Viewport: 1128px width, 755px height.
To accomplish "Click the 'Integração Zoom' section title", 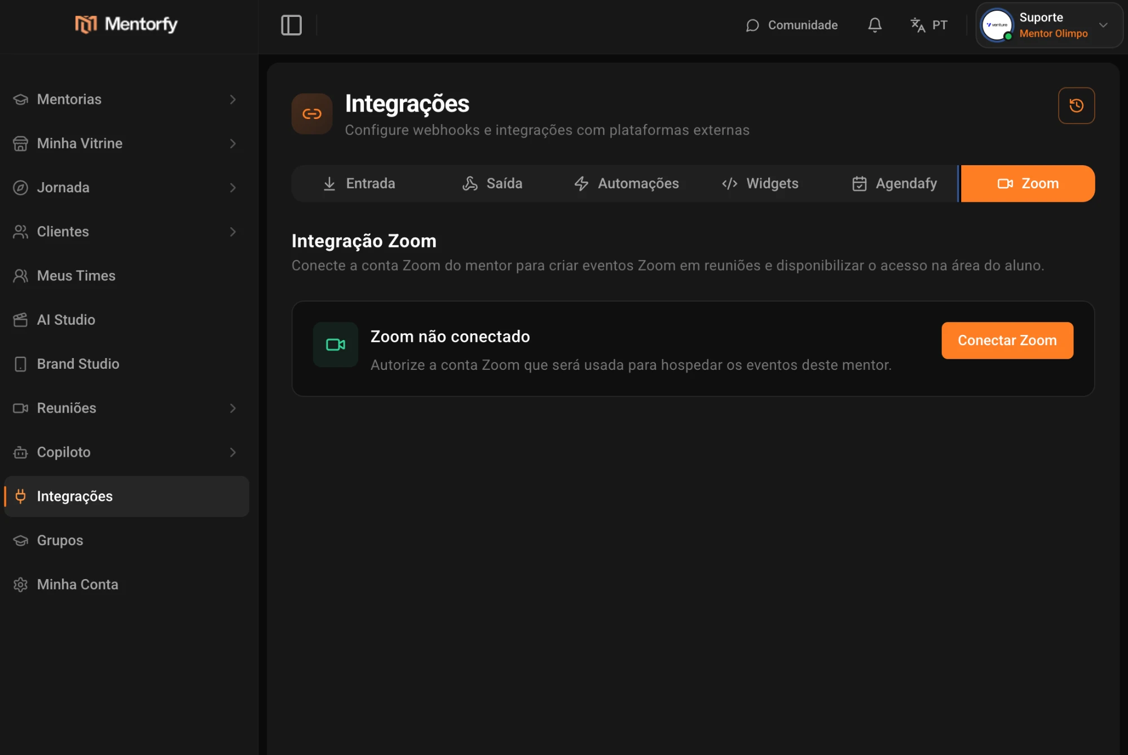I will (x=364, y=241).
